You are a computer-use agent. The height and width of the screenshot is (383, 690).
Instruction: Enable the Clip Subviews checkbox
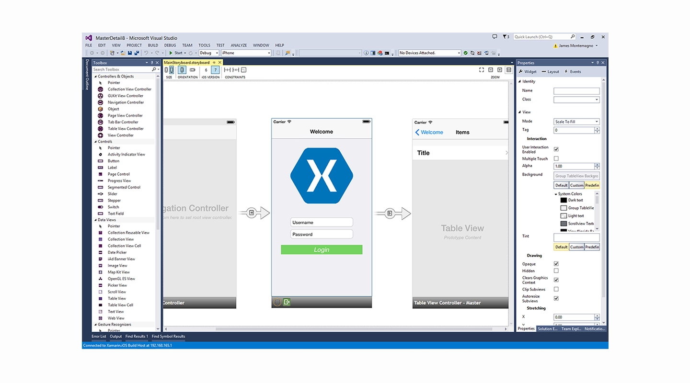(x=556, y=289)
